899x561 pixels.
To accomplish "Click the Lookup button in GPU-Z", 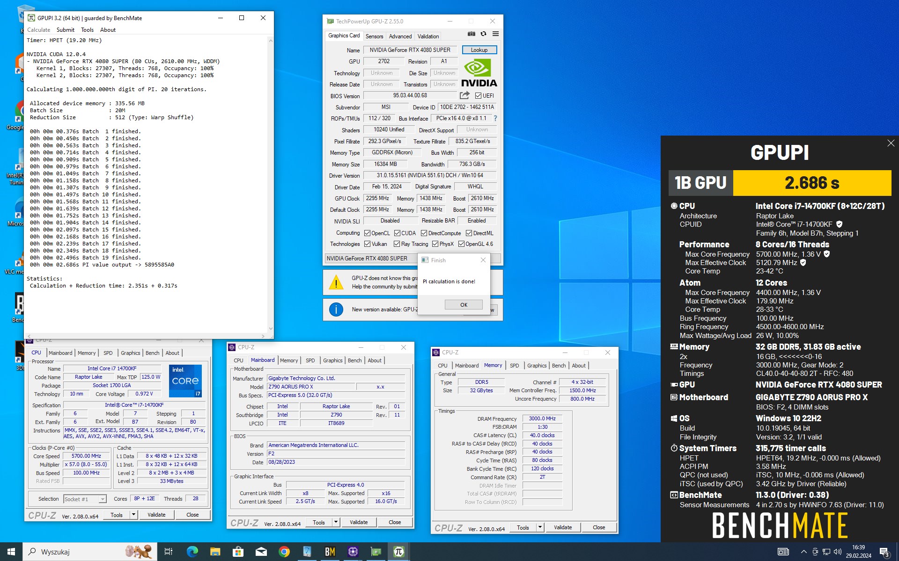I will pos(479,50).
